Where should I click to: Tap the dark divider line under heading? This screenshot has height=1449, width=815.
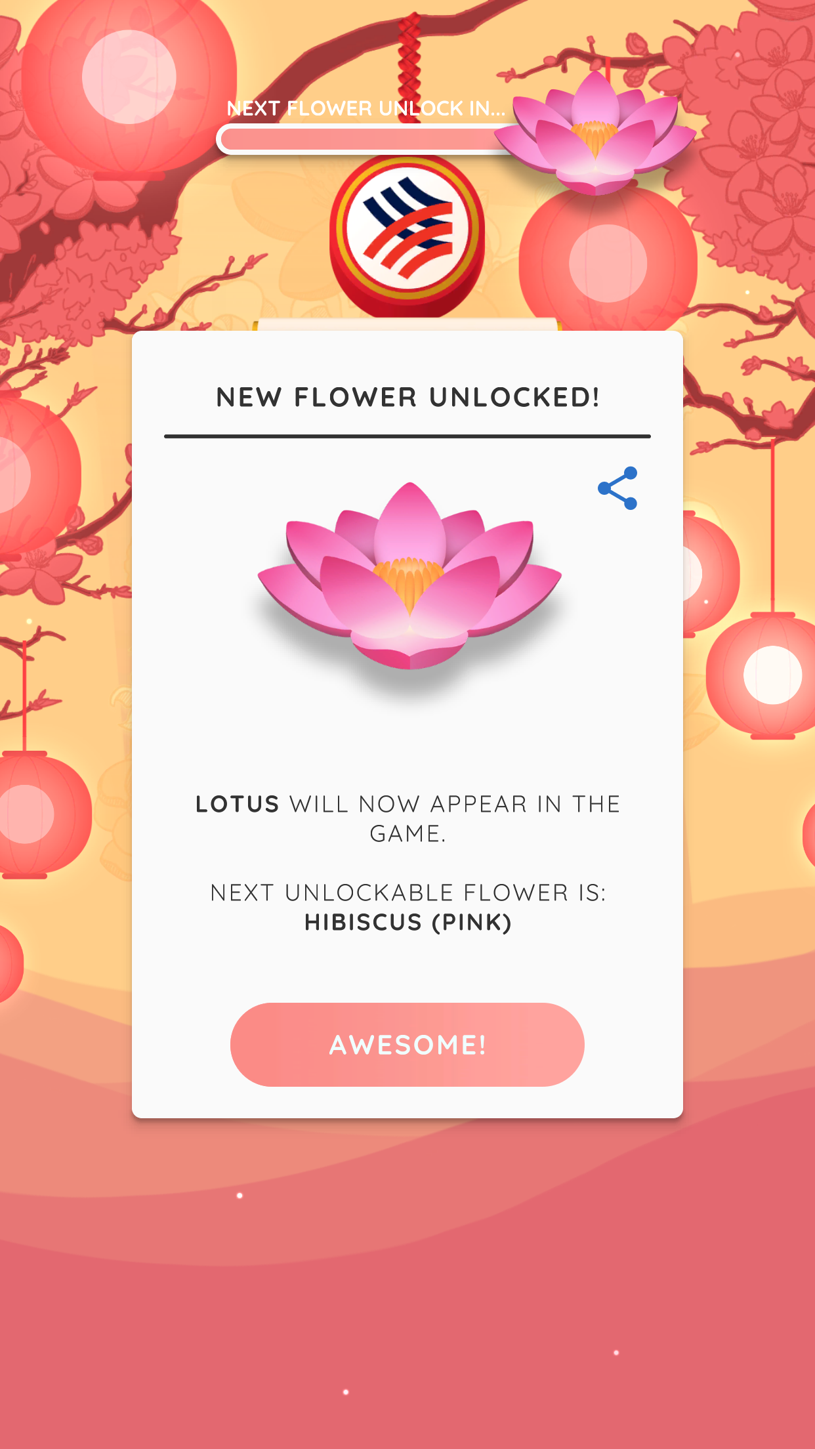pyautogui.click(x=407, y=436)
